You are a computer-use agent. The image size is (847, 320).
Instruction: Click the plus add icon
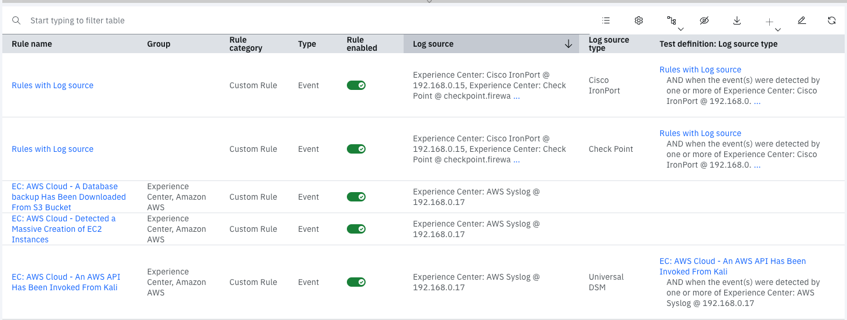coord(769,22)
